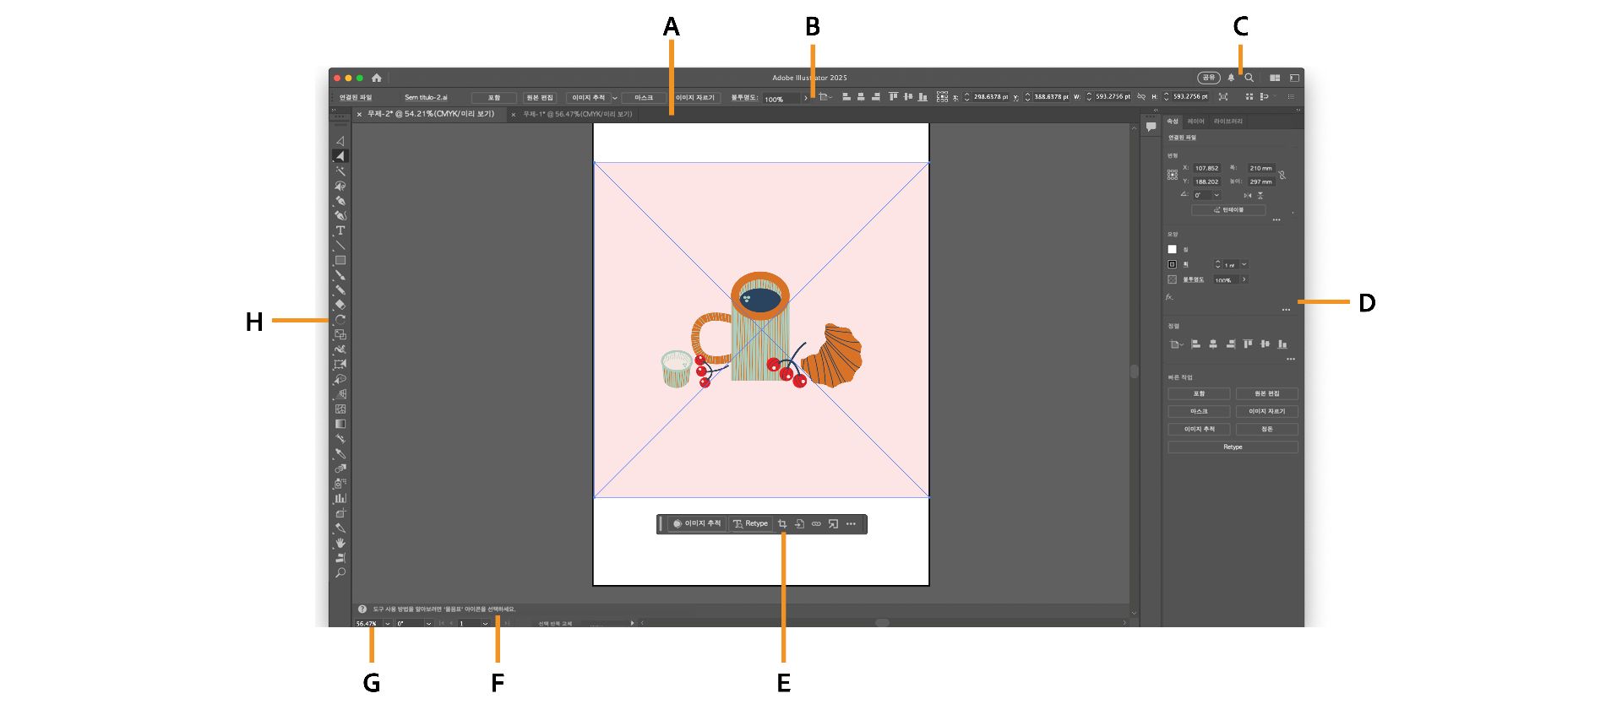1622x715 pixels.
Task: Open the 라이브러리 panel tab
Action: [1228, 122]
